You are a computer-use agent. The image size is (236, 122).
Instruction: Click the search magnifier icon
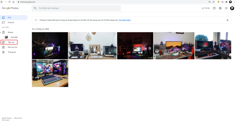point(35,8)
